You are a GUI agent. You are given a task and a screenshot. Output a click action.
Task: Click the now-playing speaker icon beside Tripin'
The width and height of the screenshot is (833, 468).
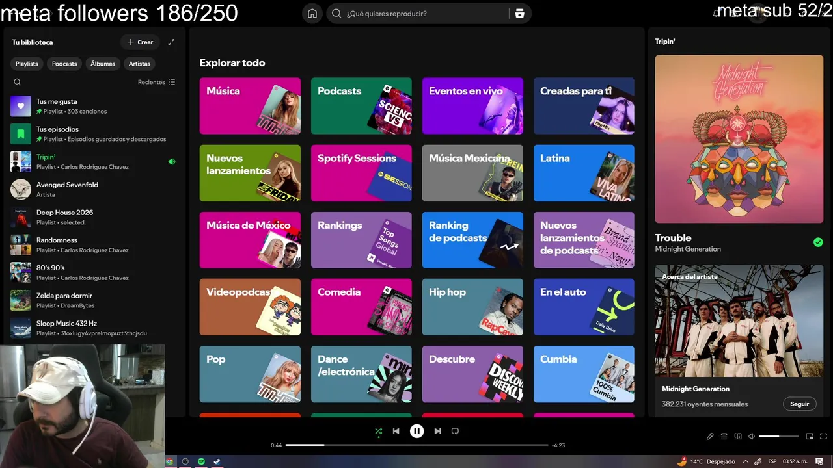click(x=172, y=162)
